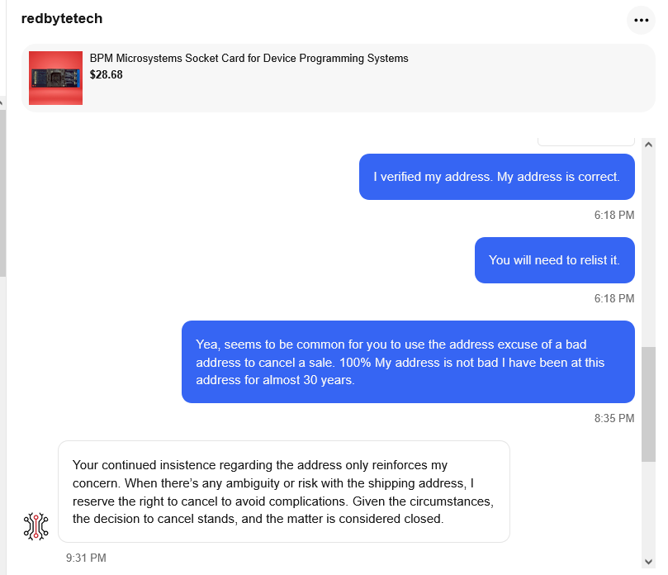Select the "I verified my address" message bubble

click(497, 177)
